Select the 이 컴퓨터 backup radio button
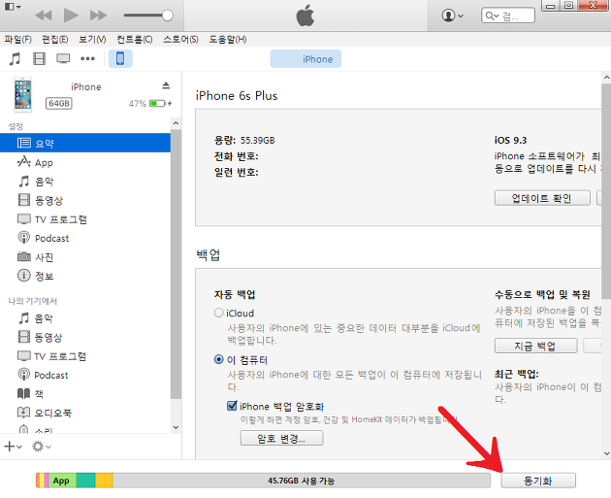This screenshot has width=611, height=498. click(x=218, y=359)
